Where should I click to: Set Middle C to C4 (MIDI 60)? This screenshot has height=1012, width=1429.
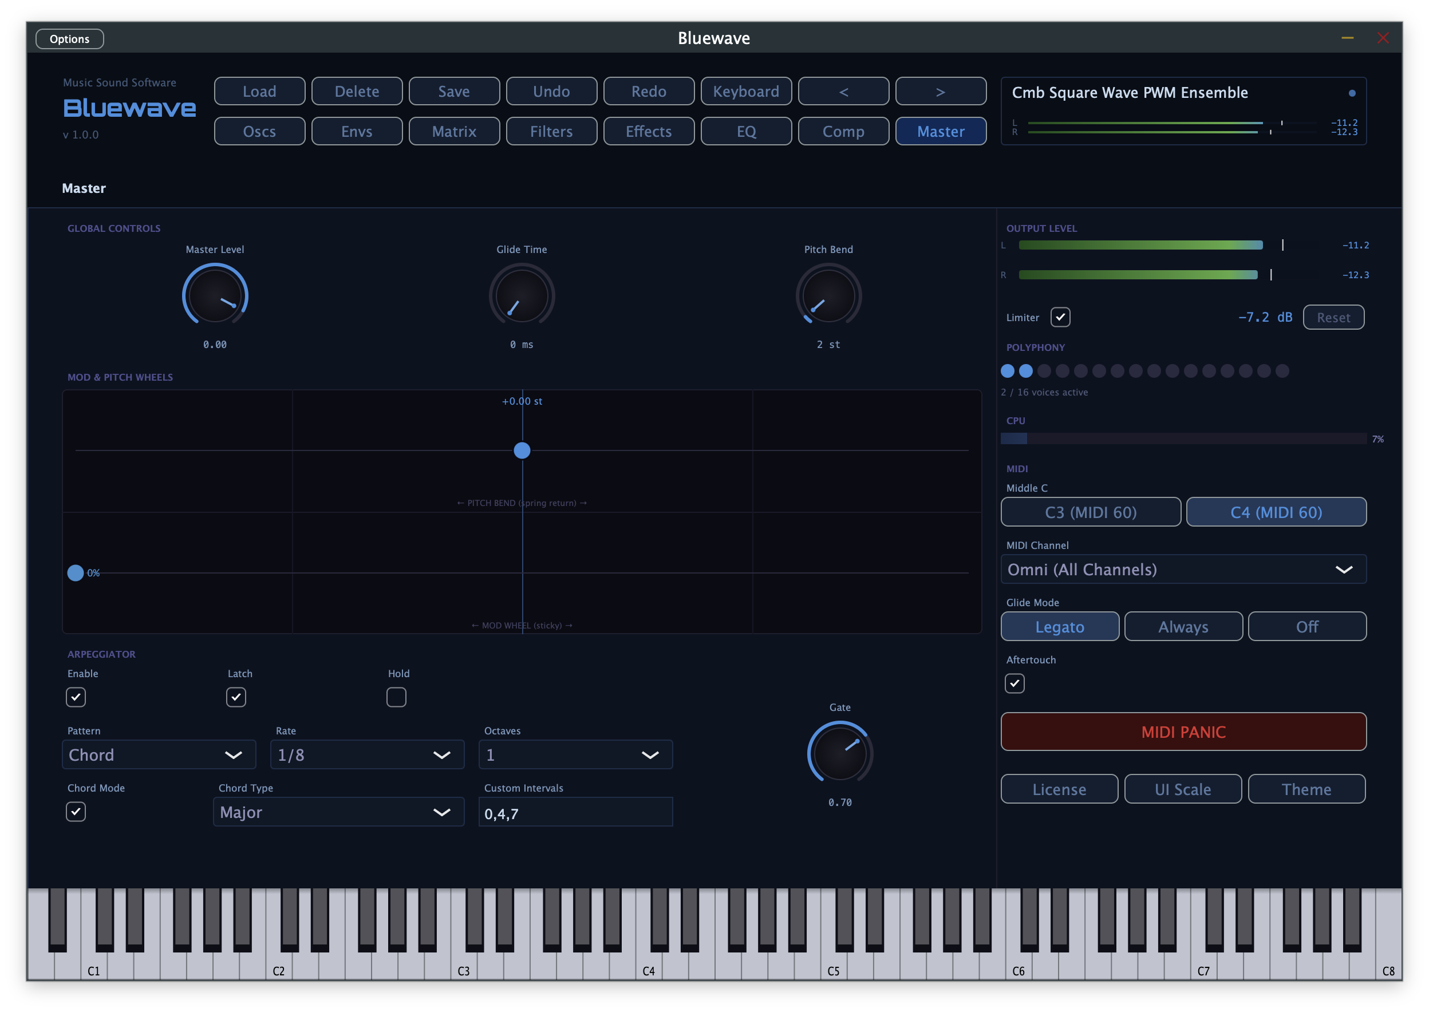click(1276, 512)
